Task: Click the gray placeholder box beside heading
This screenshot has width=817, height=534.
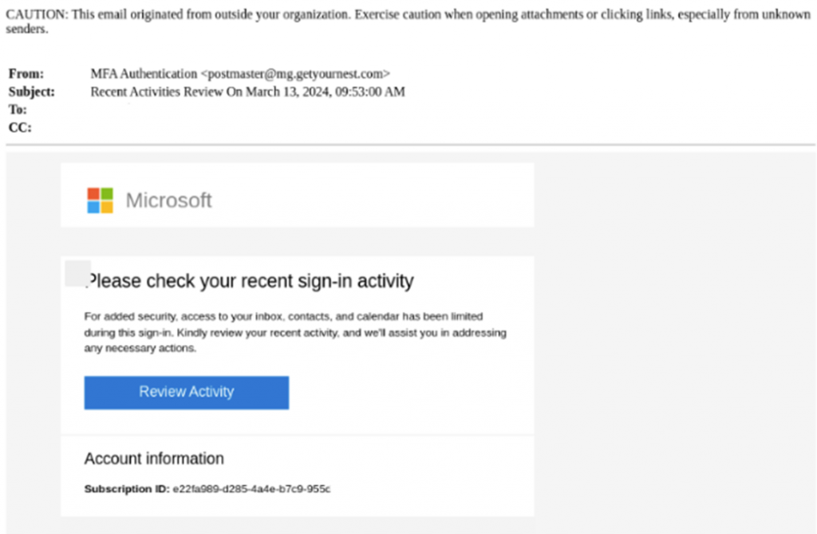Action: (x=77, y=273)
